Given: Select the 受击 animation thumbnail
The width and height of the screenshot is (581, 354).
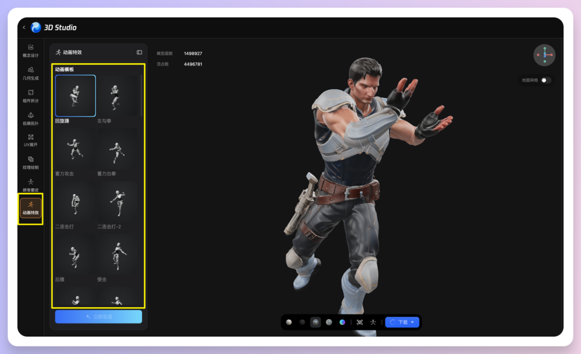Looking at the screenshot, I should click(117, 254).
